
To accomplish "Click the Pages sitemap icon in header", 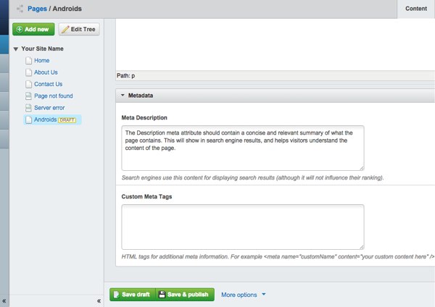I will pos(20,9).
